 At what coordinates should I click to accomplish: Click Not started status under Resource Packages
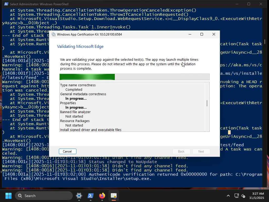[x=74, y=125]
